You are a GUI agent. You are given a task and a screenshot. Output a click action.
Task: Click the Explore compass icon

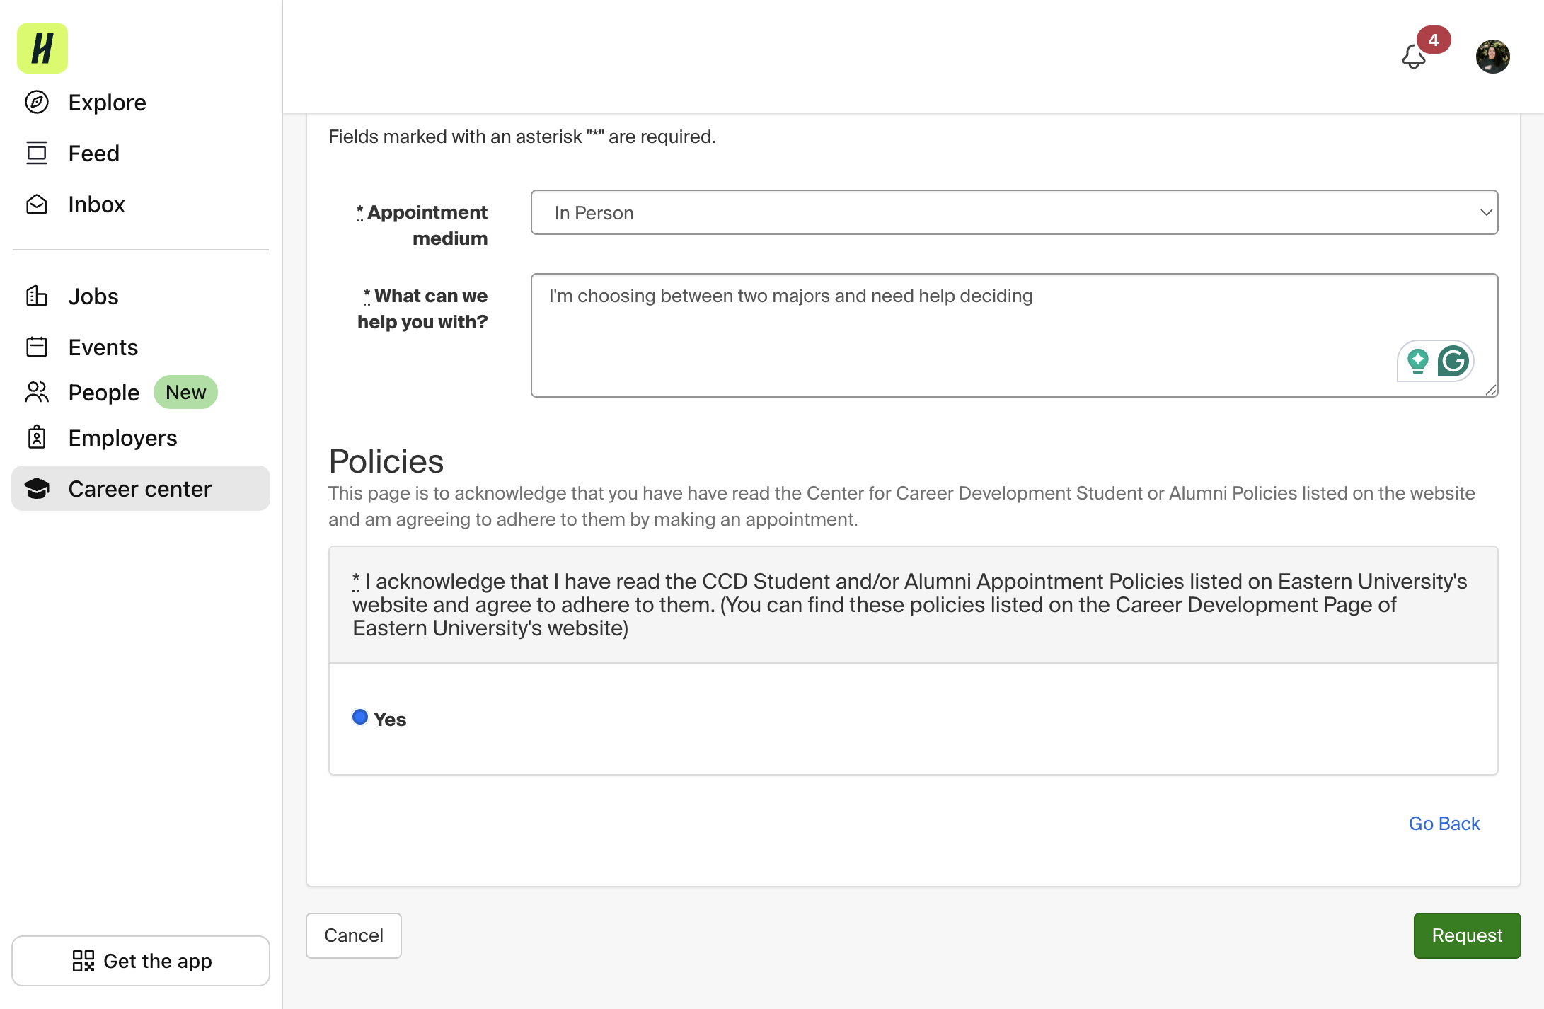(37, 103)
